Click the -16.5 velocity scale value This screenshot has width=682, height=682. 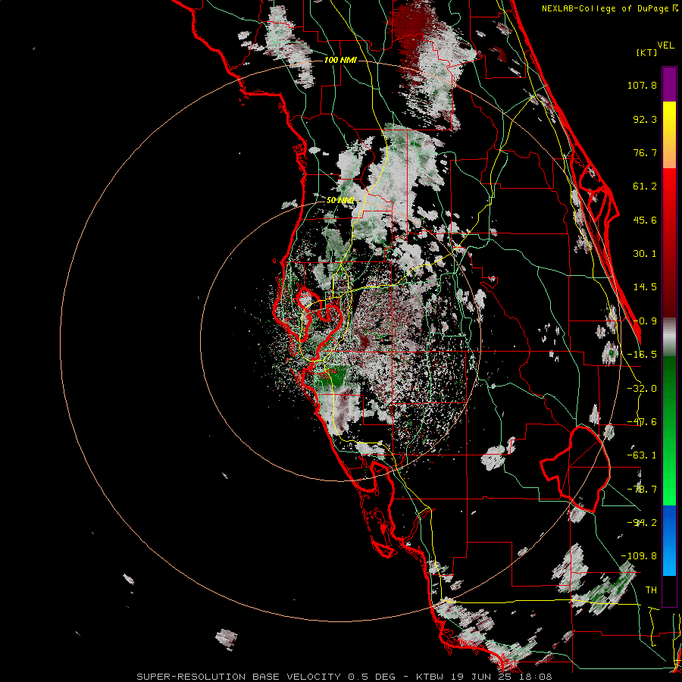click(642, 355)
